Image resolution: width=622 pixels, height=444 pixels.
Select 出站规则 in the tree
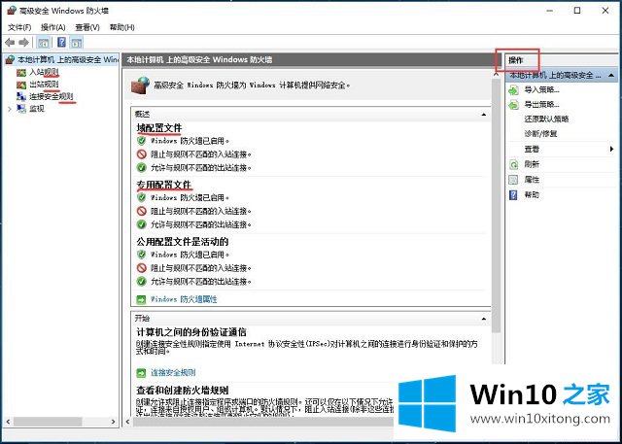tap(44, 85)
